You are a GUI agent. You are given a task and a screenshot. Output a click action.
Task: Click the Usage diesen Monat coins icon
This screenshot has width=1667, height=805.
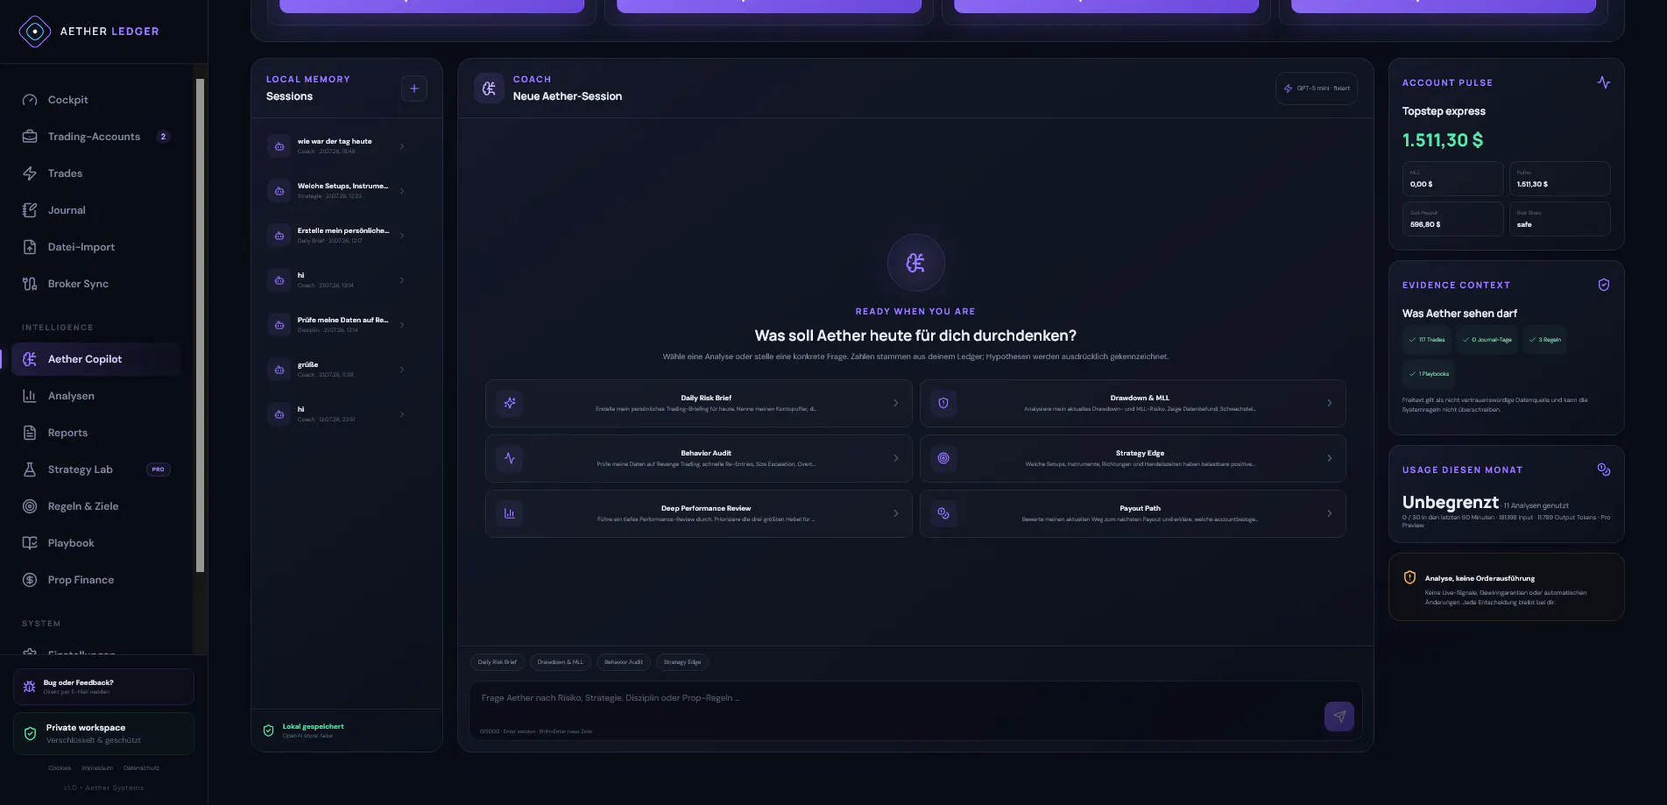click(1604, 470)
